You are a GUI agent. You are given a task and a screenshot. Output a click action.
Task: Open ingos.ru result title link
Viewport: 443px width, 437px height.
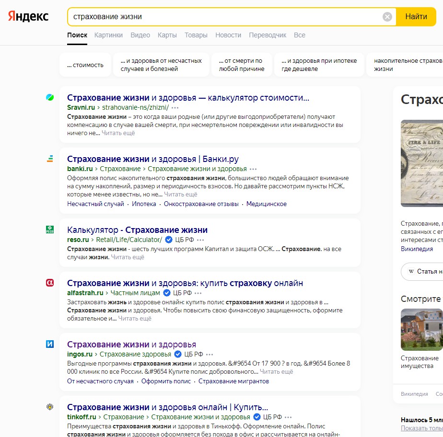[131, 345]
